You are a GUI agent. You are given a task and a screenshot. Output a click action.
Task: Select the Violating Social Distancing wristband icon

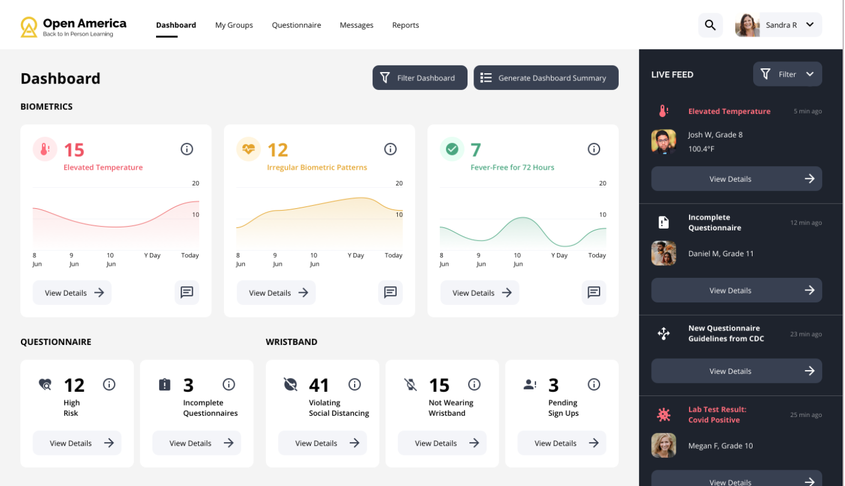tap(290, 385)
